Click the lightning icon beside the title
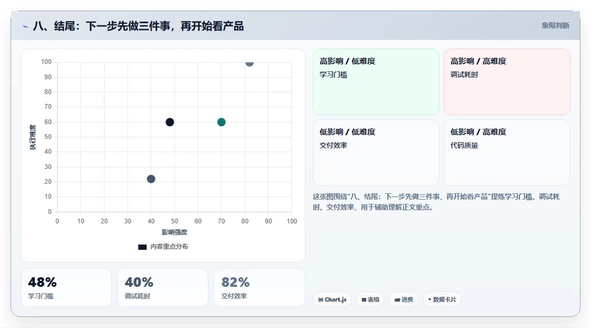This screenshot has width=591, height=328. point(25,26)
